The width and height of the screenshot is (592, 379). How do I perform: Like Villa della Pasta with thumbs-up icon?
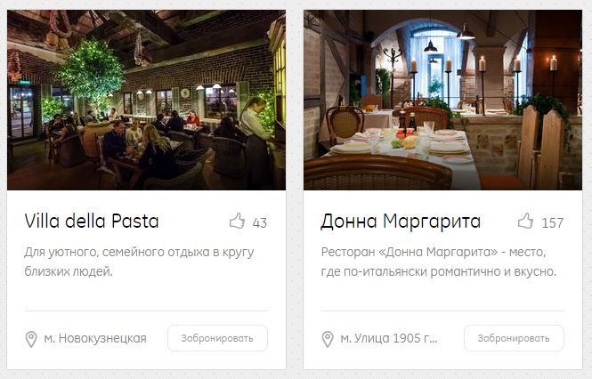(237, 222)
